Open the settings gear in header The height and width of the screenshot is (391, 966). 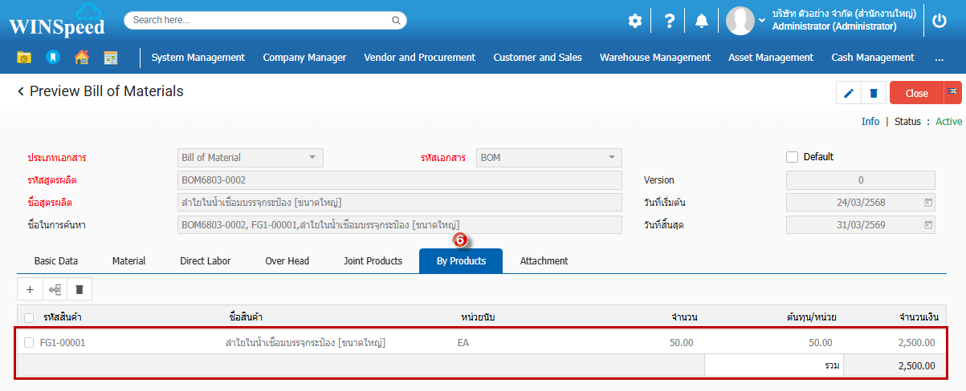(635, 21)
